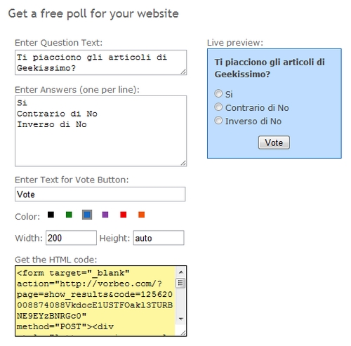Viewport: 351px width, 346px height.
Task: Click the HTML code scroll down arrow
Action: pyautogui.click(x=181, y=319)
